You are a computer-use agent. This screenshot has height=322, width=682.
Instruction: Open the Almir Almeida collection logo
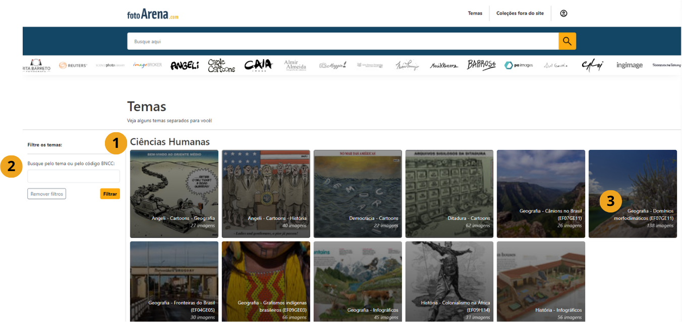[295, 65]
